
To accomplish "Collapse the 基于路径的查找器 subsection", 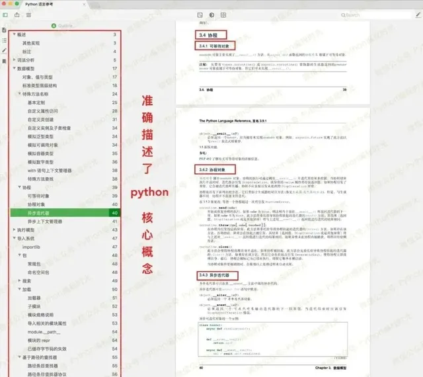I will point(19,357).
